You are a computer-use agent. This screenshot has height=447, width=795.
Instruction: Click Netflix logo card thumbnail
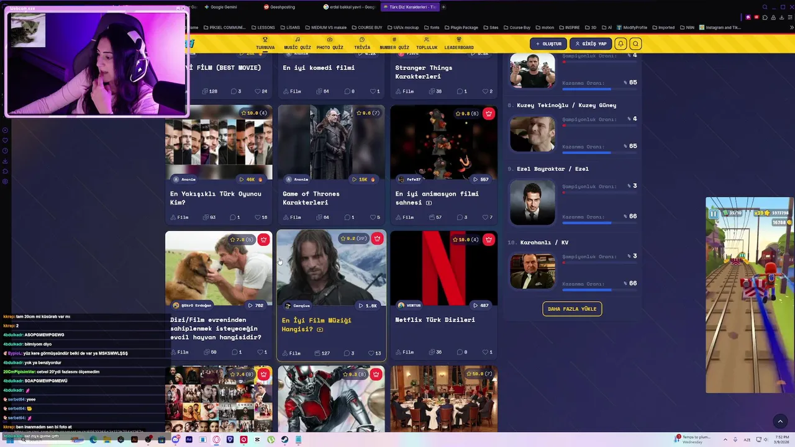pos(443,268)
